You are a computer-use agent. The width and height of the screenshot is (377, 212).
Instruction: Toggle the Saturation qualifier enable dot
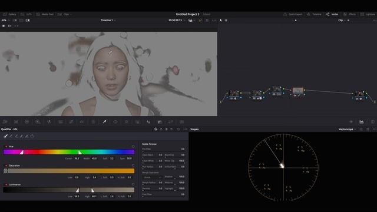(x=6, y=165)
